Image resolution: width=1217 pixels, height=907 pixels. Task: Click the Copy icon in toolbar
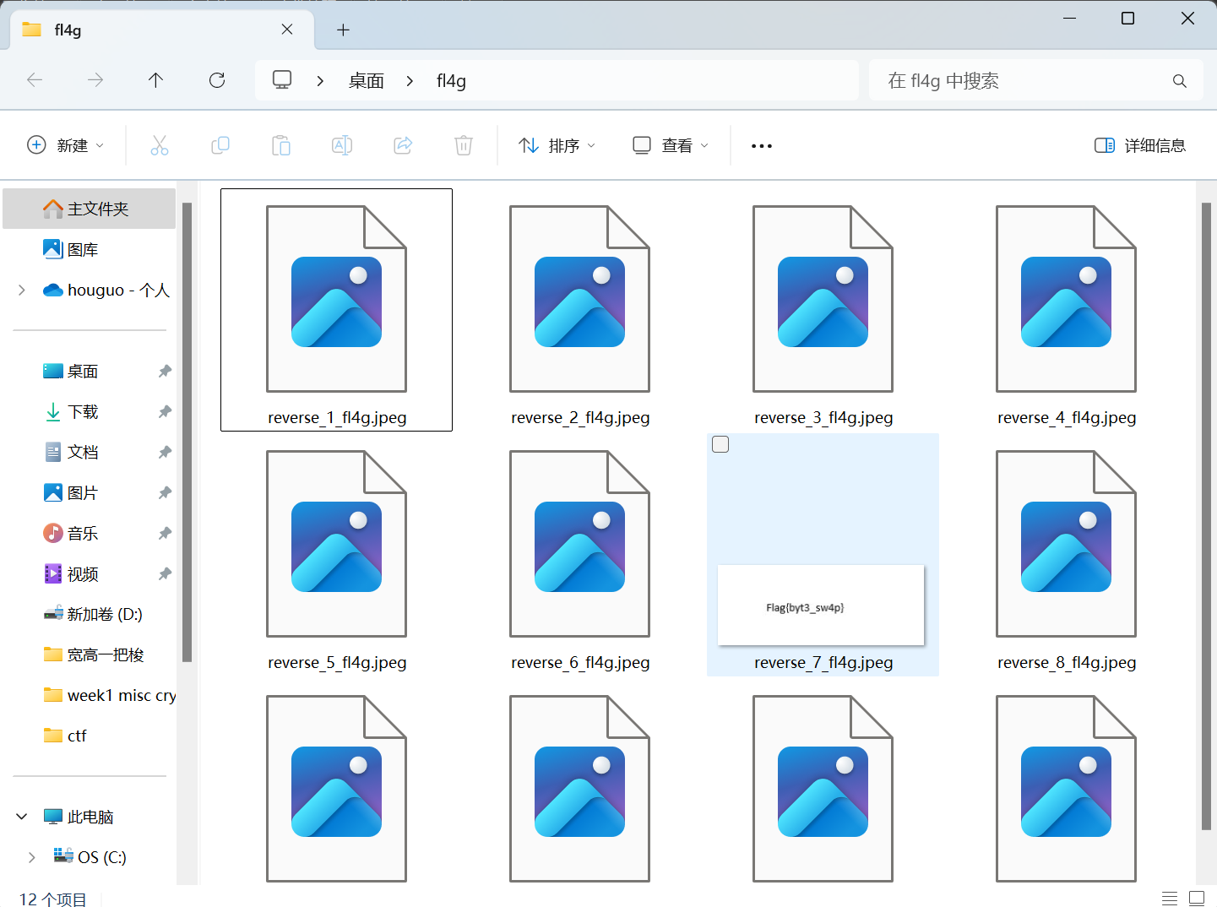[x=220, y=145]
